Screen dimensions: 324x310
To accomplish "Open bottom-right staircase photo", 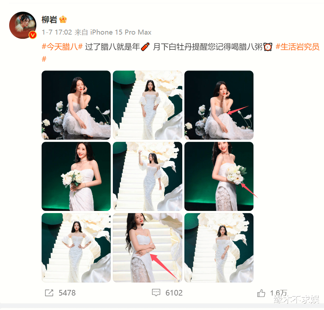I will 219,248.
